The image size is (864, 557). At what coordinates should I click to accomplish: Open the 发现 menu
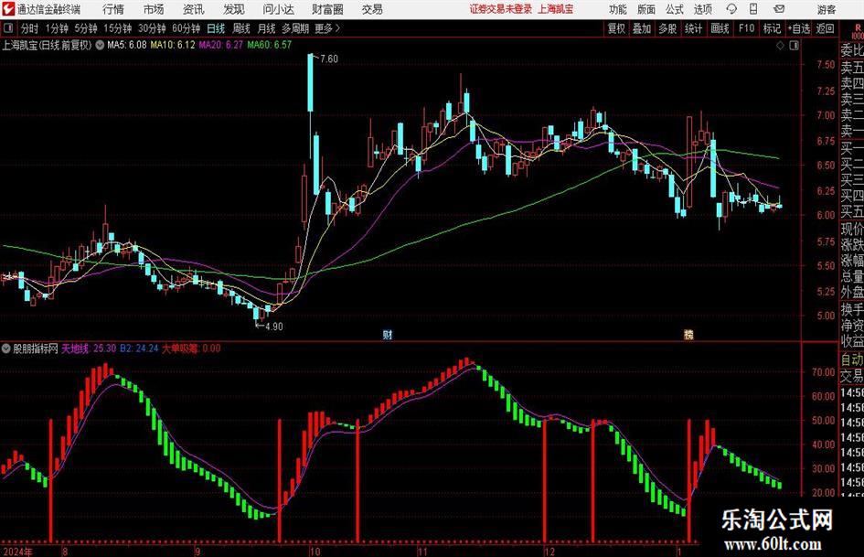tap(234, 9)
